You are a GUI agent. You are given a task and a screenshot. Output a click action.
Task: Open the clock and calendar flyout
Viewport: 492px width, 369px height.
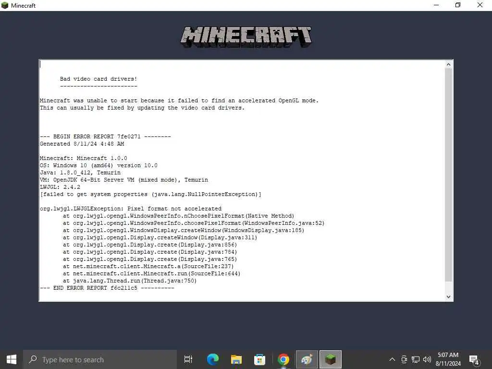tap(448, 359)
